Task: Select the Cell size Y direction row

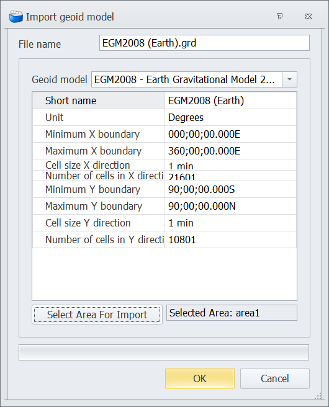Action: coord(164,223)
